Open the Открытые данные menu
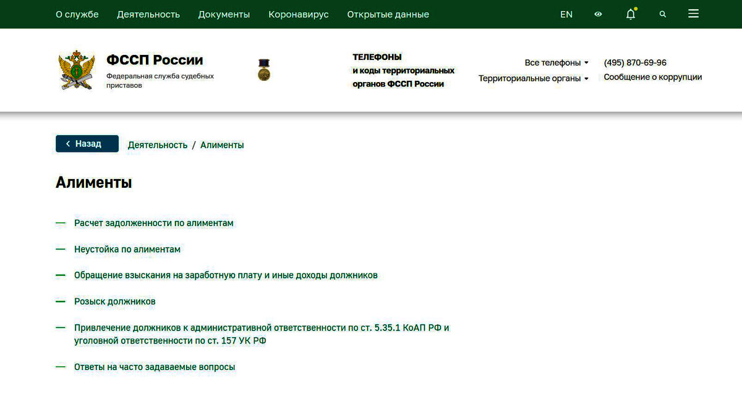The width and height of the screenshot is (742, 394). 388,14
